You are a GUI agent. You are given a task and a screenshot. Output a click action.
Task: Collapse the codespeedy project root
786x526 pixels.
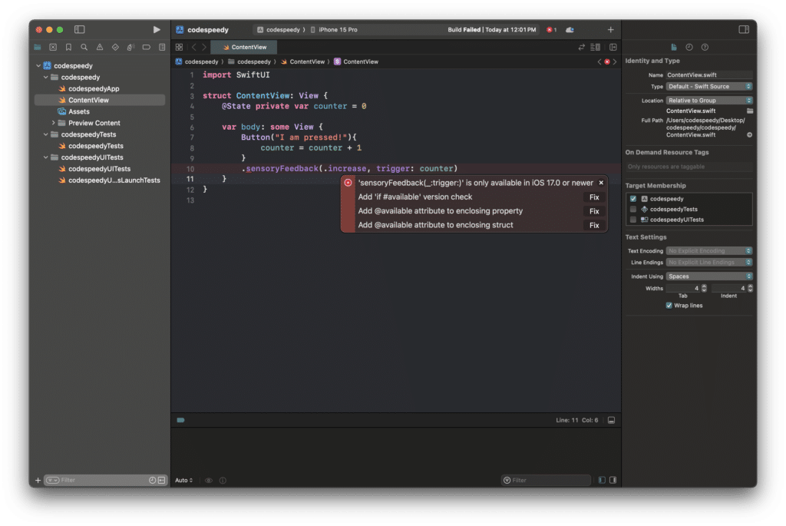(x=38, y=66)
